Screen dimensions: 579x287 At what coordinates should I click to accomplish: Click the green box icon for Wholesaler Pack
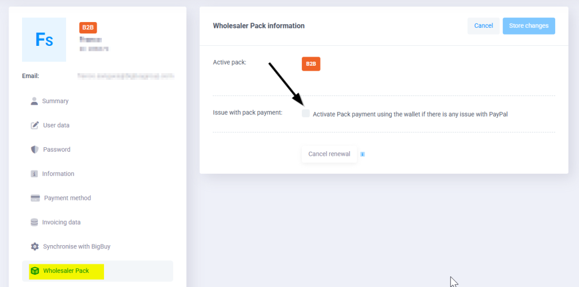pyautogui.click(x=34, y=271)
